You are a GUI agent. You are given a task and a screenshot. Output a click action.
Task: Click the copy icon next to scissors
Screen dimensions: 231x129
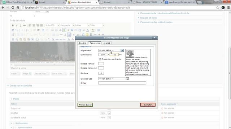(x=17, y=39)
